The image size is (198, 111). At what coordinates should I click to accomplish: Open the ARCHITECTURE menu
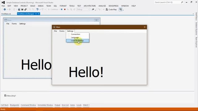(x=90, y=6)
